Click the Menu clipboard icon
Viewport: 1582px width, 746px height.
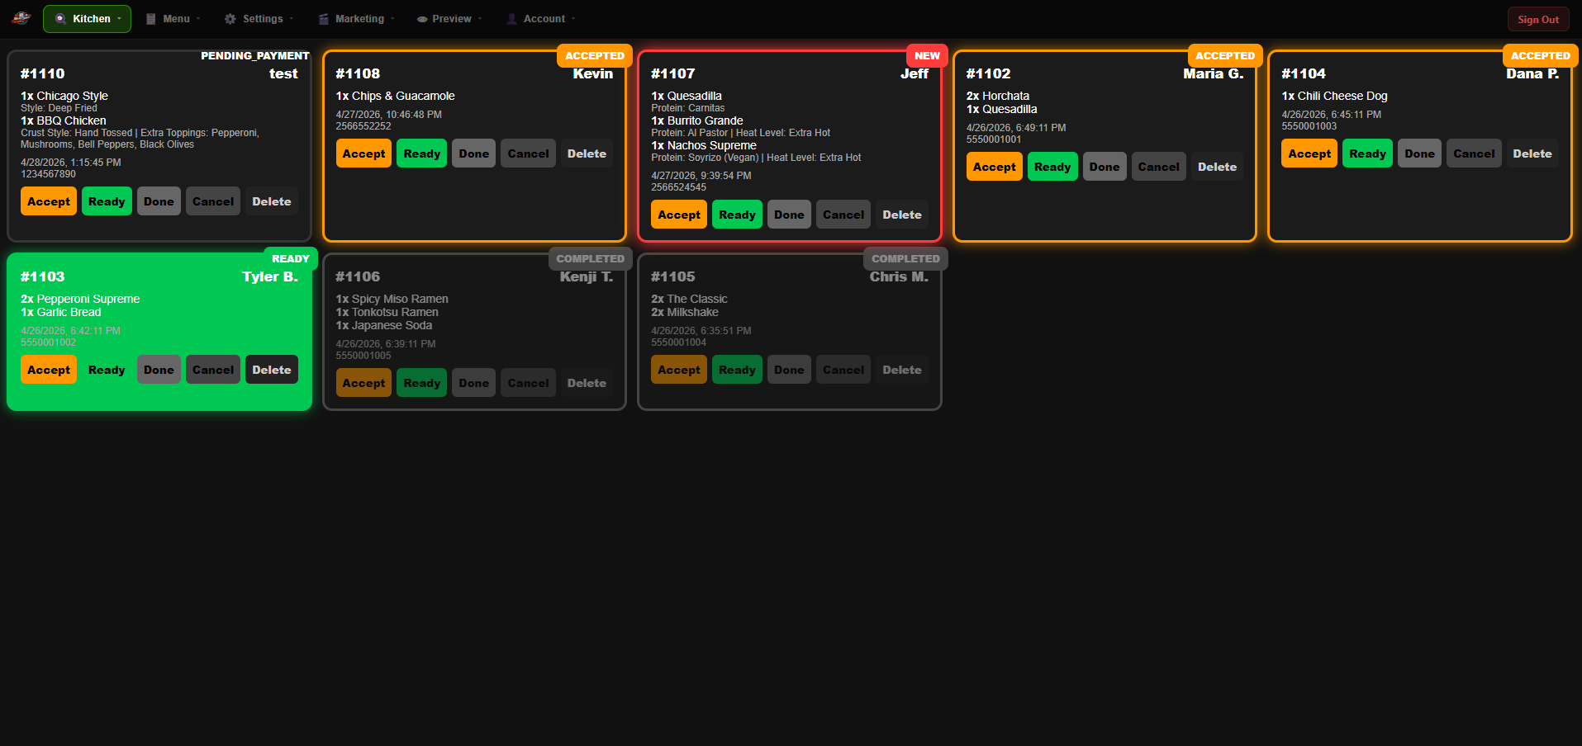point(151,19)
